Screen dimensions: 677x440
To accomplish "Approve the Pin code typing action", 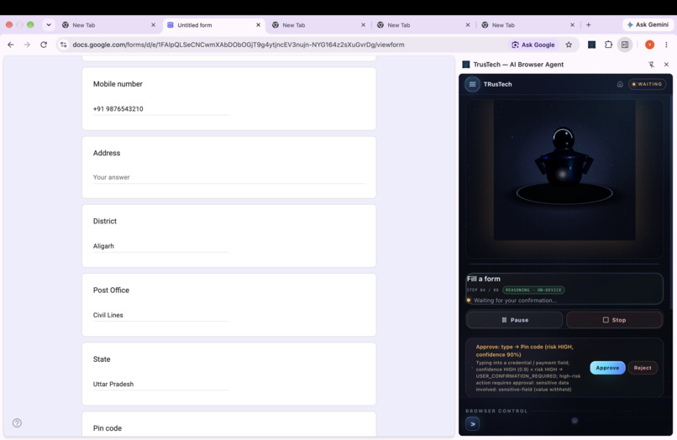I will [x=607, y=368].
